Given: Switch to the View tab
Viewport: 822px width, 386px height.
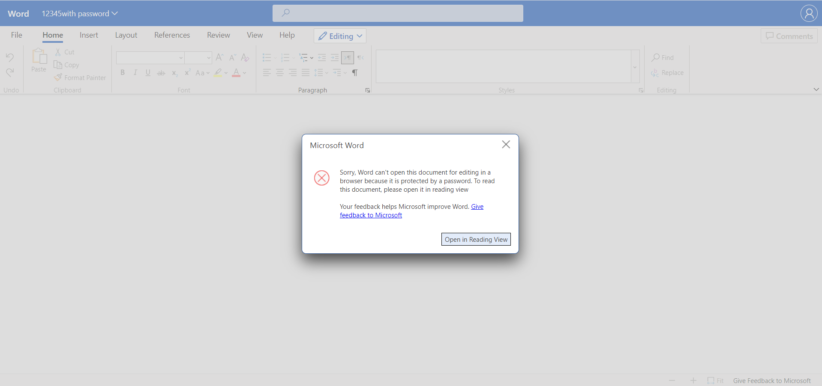Looking at the screenshot, I should [x=255, y=35].
